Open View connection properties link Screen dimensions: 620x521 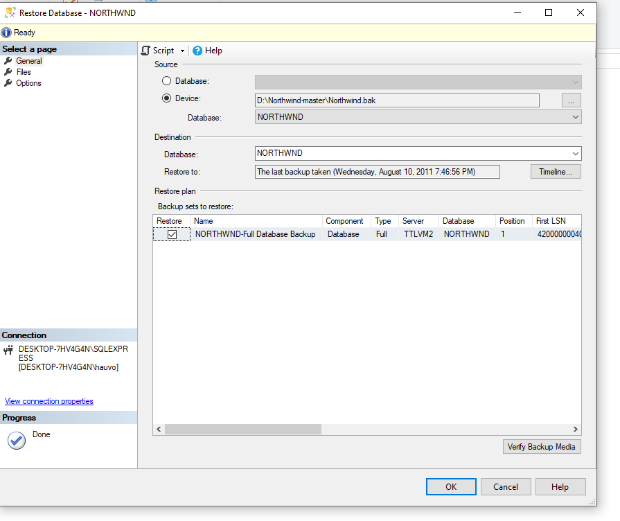pos(48,401)
